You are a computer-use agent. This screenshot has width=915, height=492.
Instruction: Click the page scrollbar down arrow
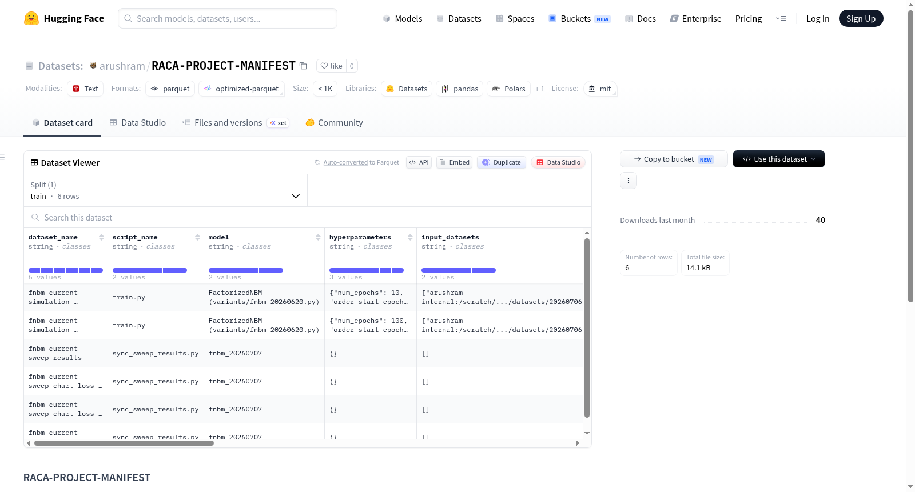click(910, 487)
